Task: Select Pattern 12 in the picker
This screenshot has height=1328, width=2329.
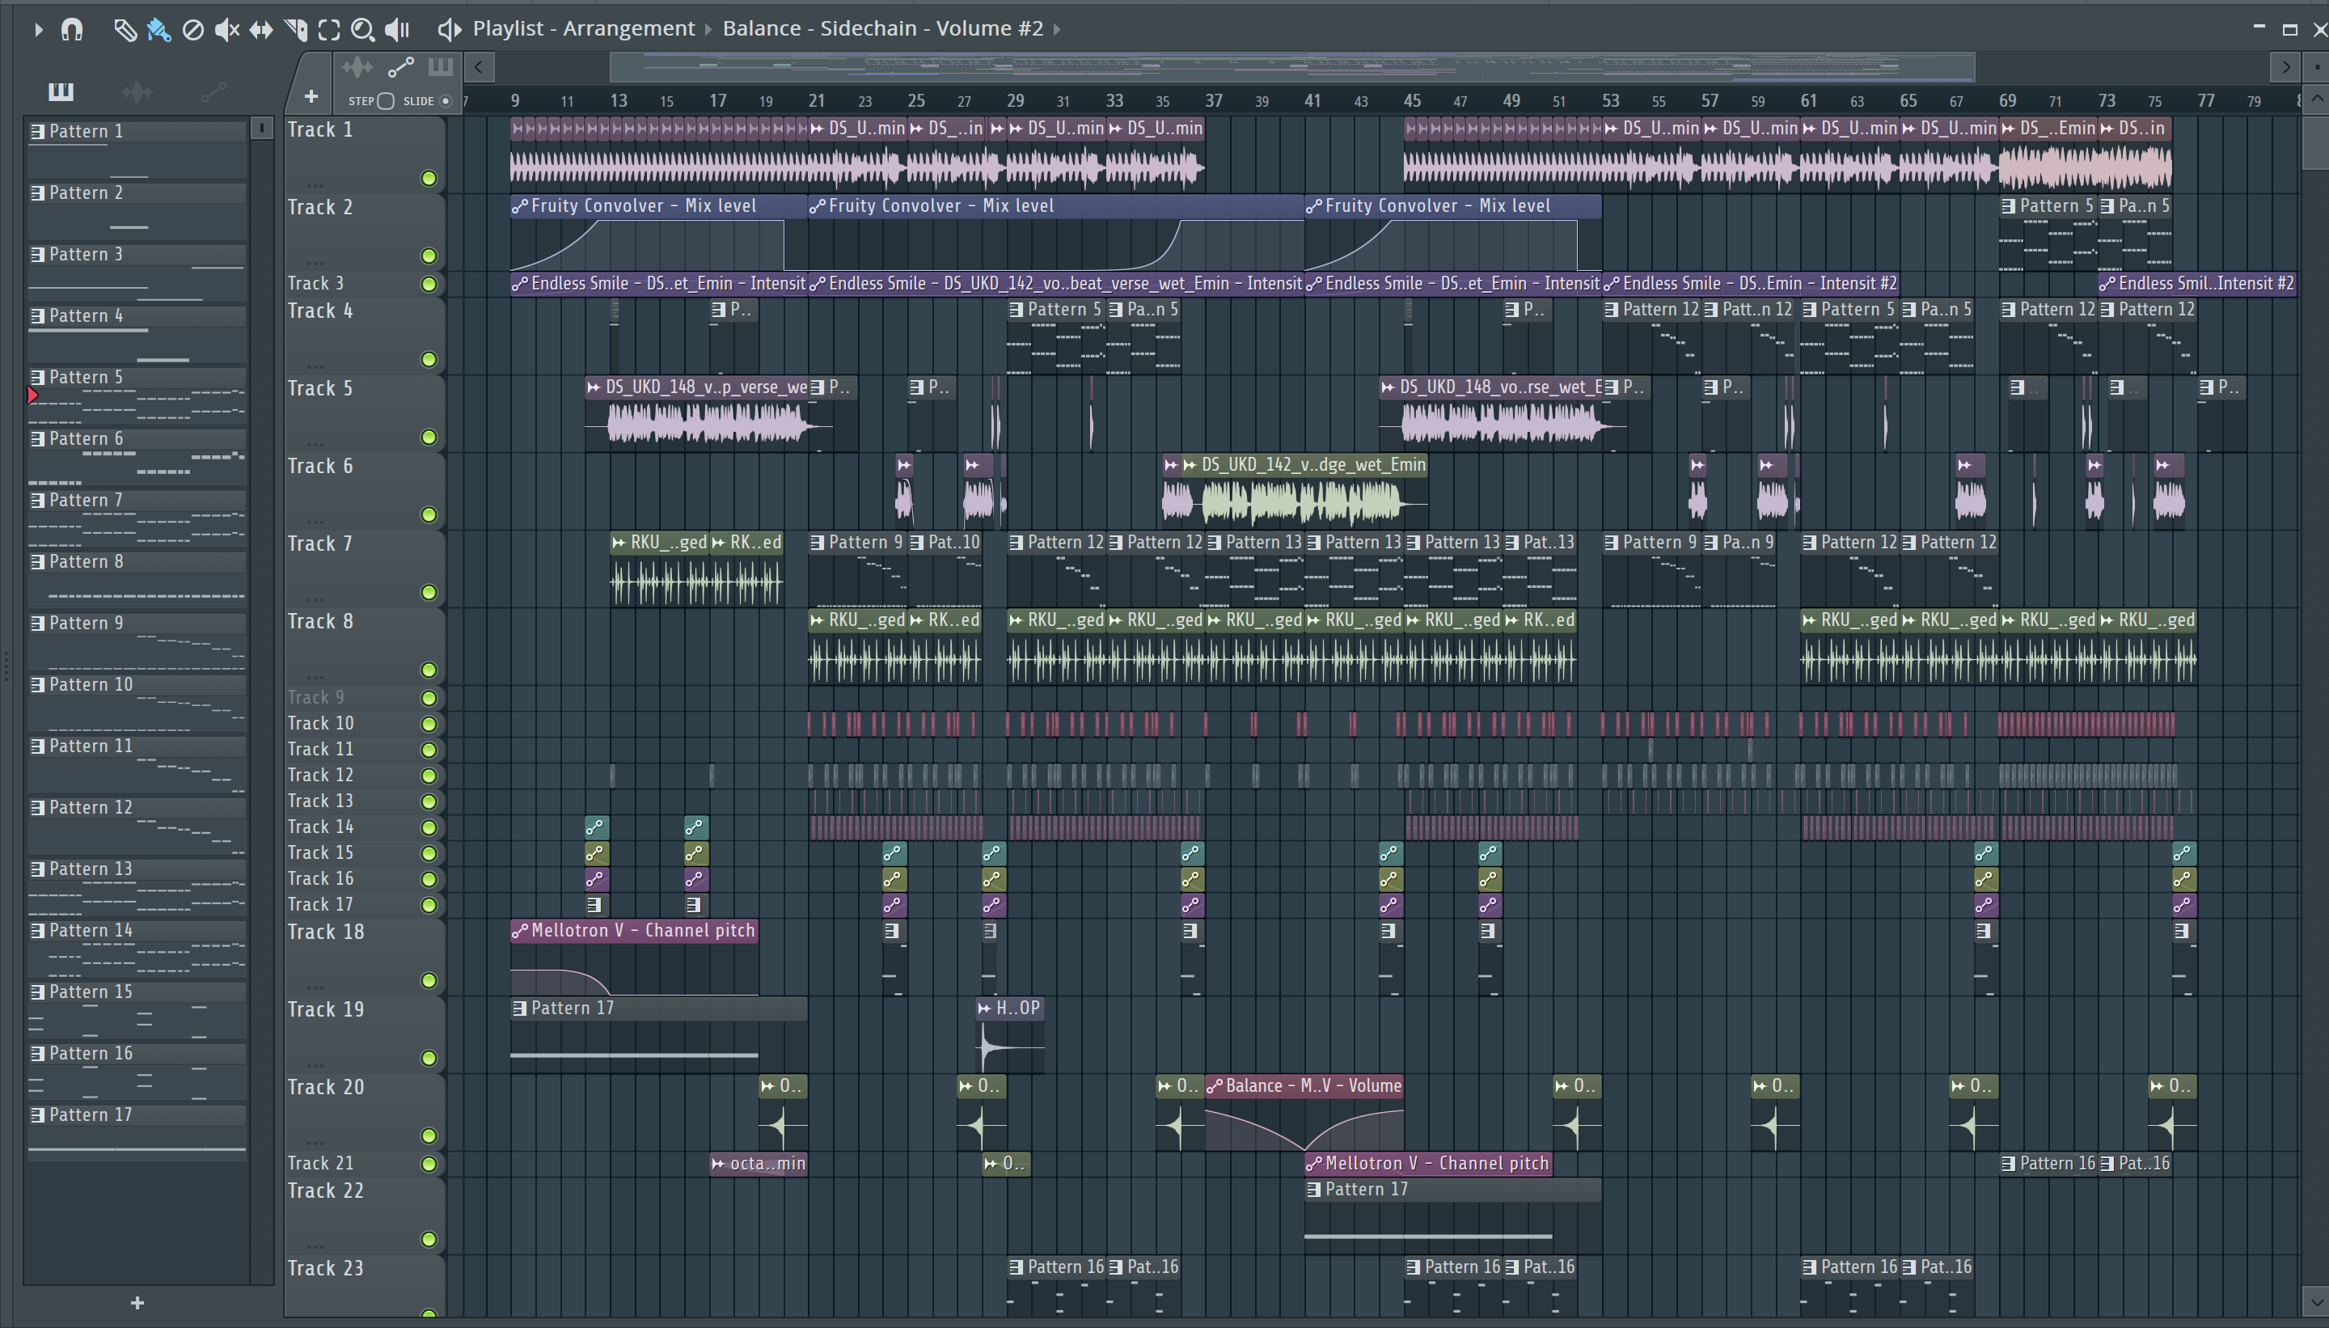Action: pyautogui.click(x=137, y=808)
